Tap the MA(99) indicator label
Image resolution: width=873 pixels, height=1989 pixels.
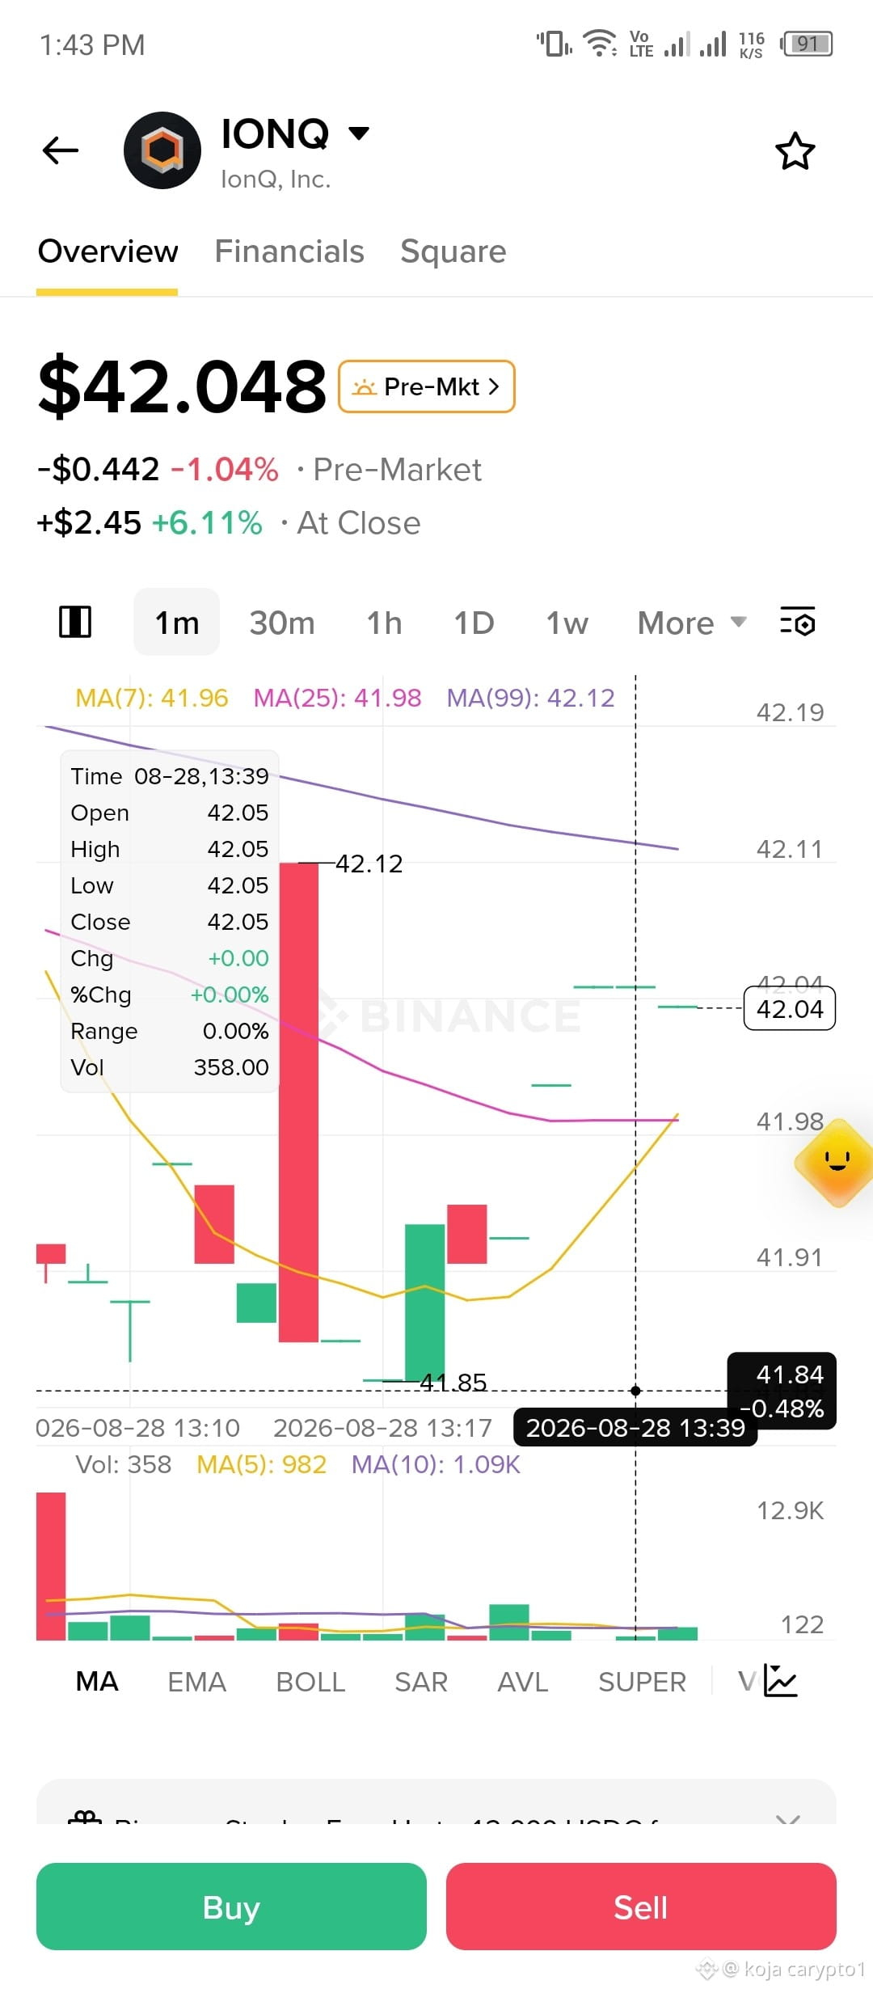coord(530,698)
